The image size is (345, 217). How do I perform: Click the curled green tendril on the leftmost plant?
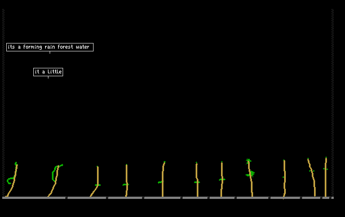coord(10,181)
